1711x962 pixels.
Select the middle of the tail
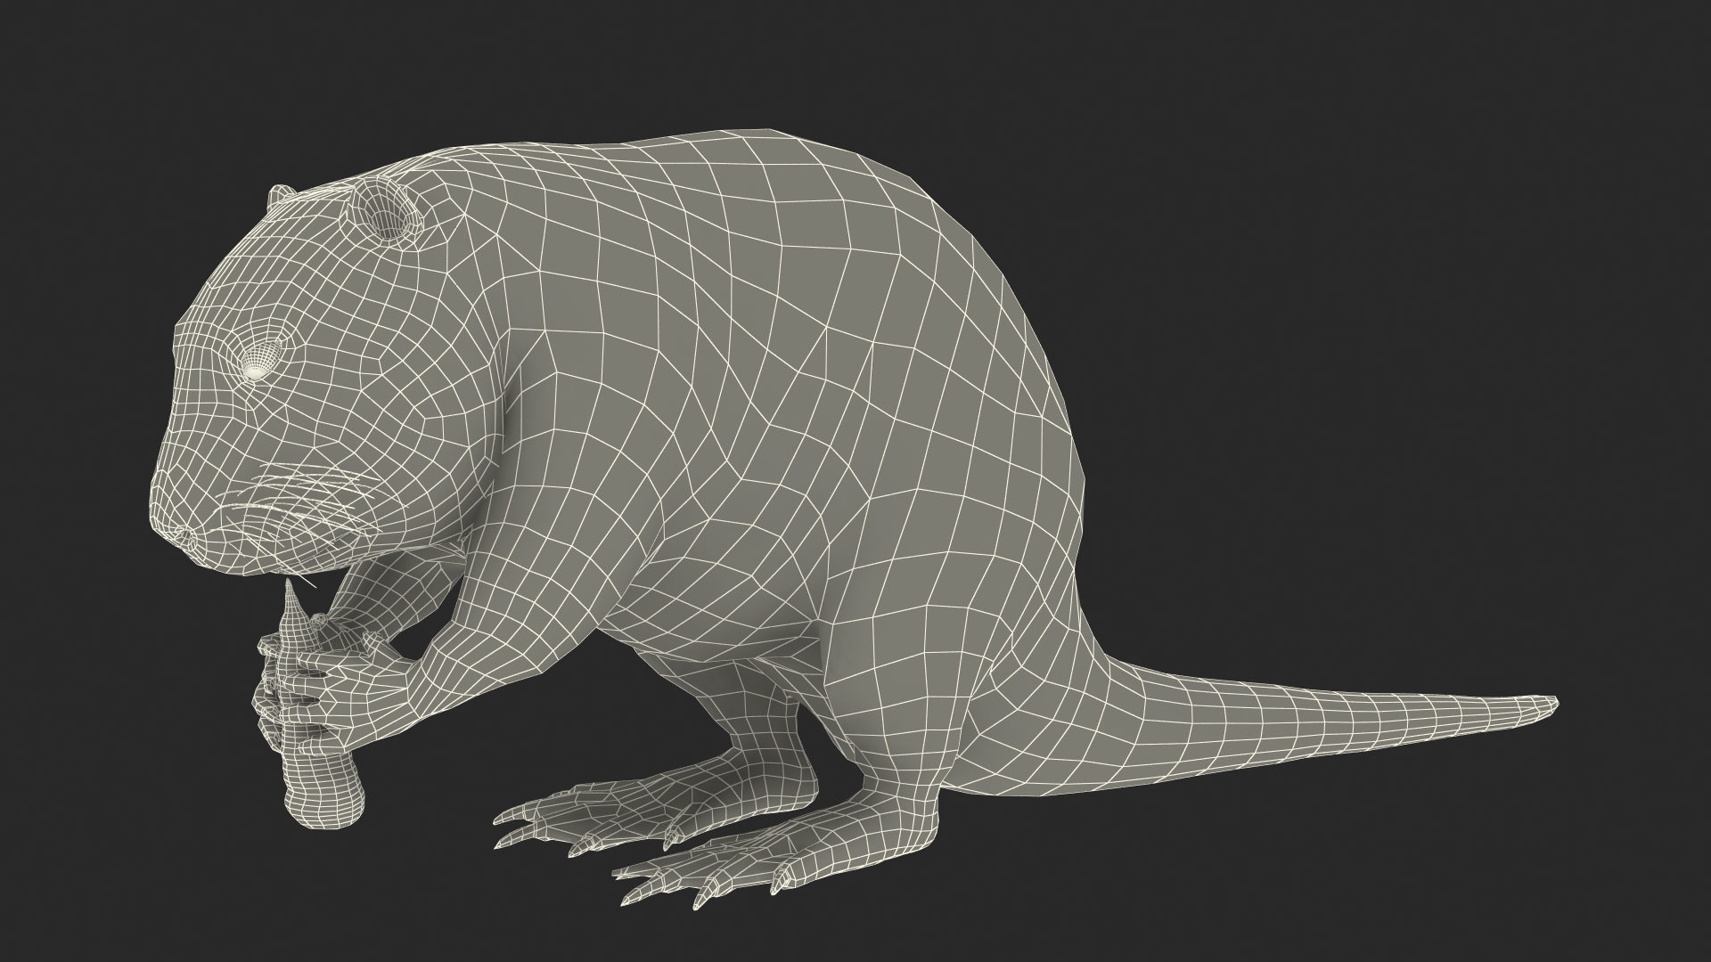1337,720
